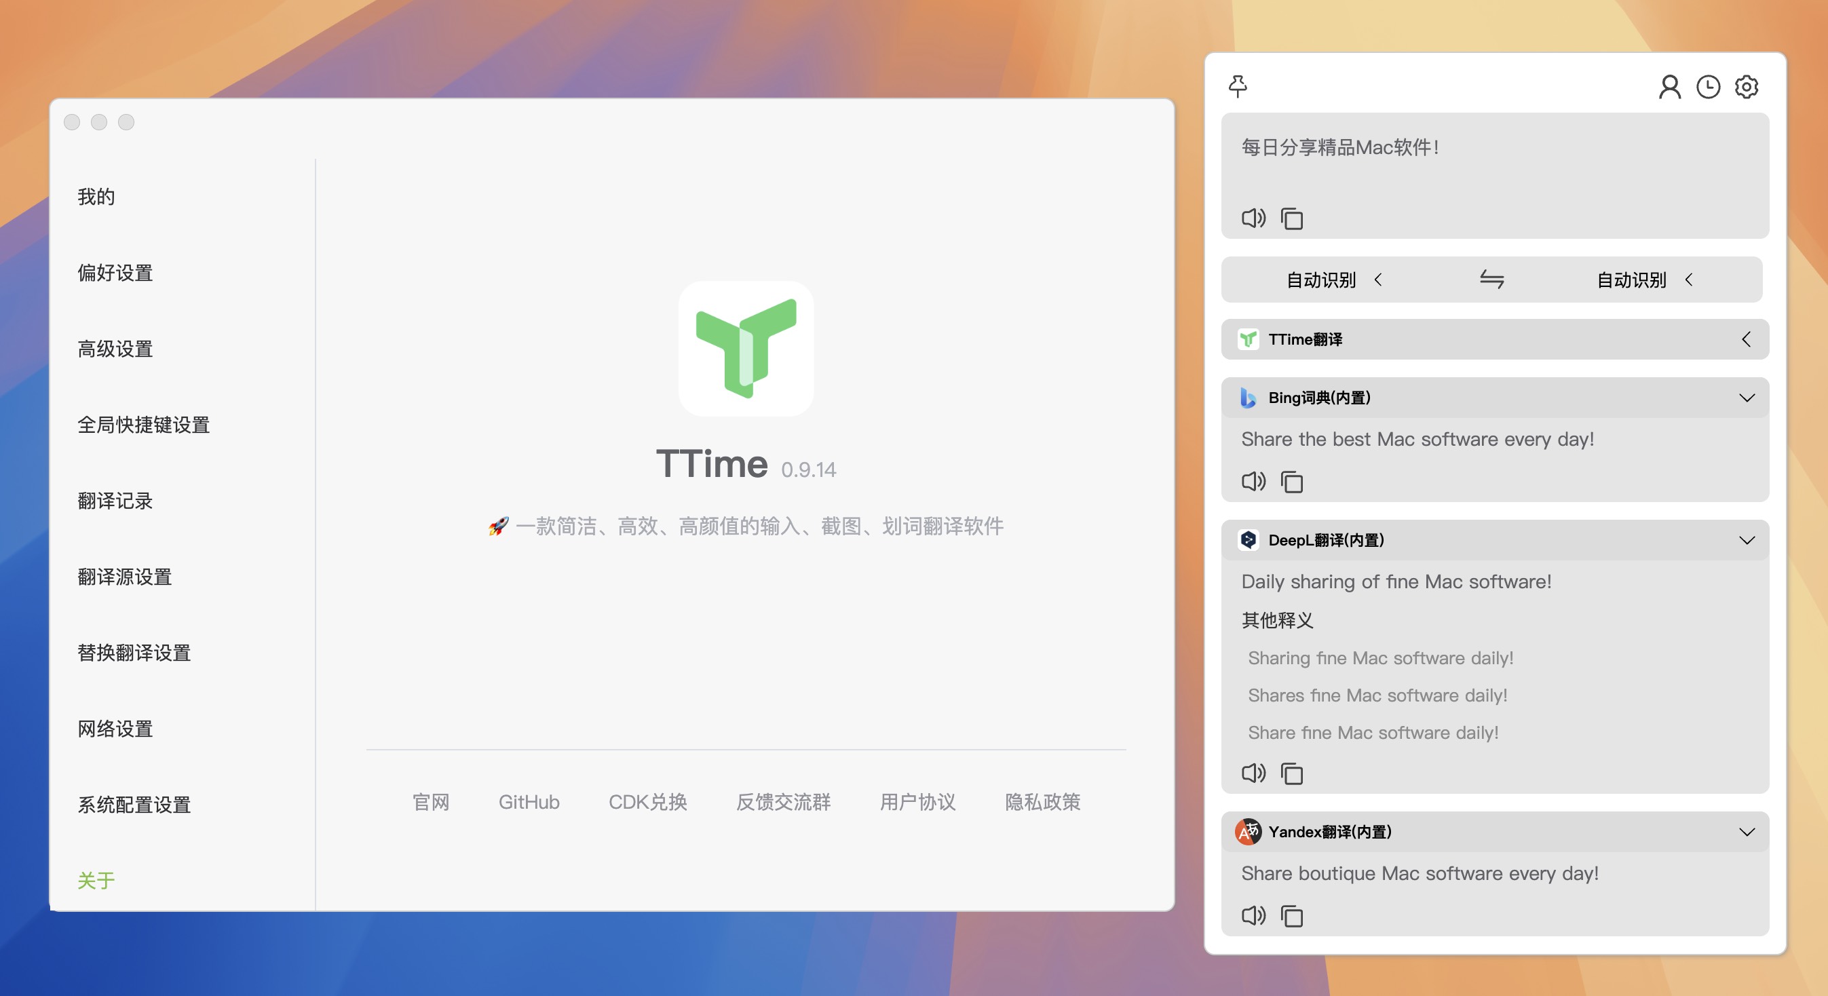This screenshot has width=1828, height=996.
Task: Click the DeepL翻译 copy icon
Action: (x=1293, y=773)
